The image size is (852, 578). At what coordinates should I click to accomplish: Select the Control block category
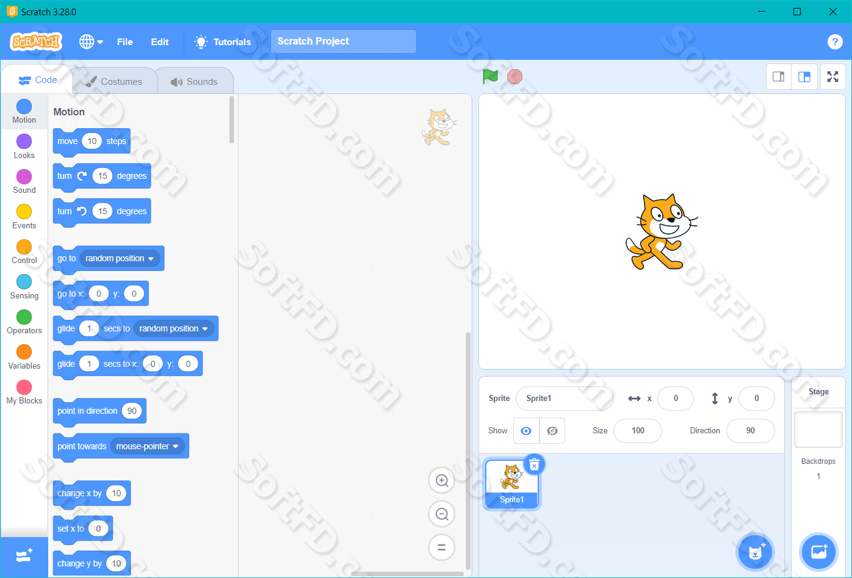(x=24, y=252)
